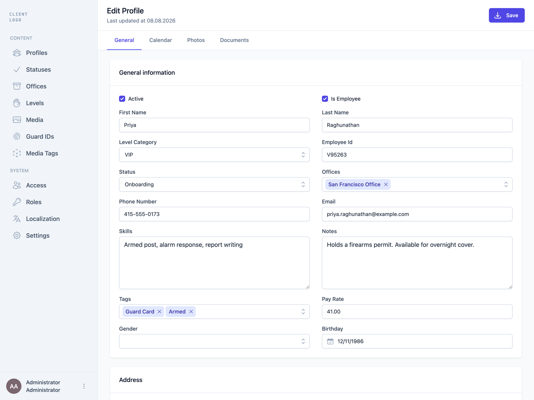Switch to the Calendar tab
This screenshot has height=400, width=534.
point(161,40)
